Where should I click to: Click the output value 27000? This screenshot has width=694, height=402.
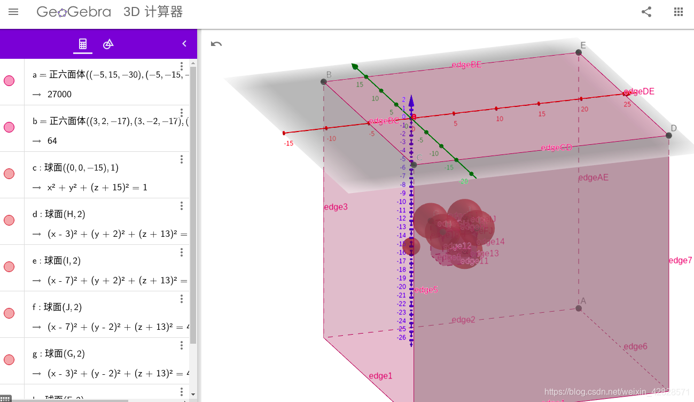tap(59, 95)
